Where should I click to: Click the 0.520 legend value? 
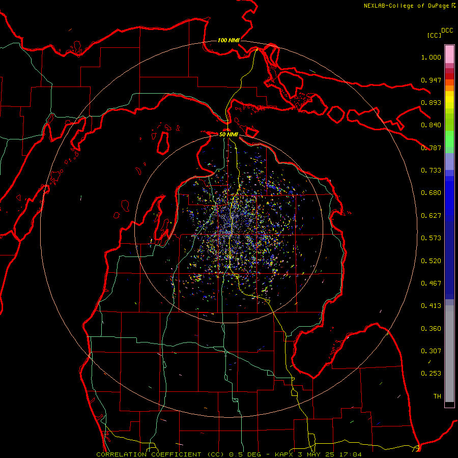(431, 261)
